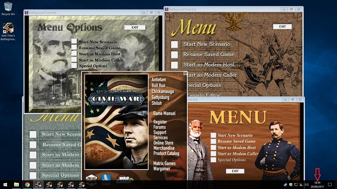Image resolution: width=337 pixels, height=189 pixels.
Task: Open the volume speaker tray icon
Action: pyautogui.click(x=307, y=185)
